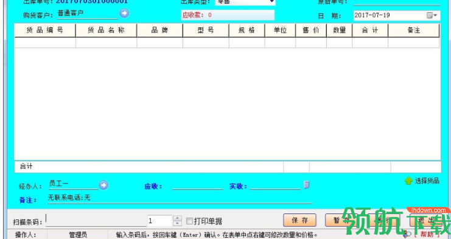Click the 品牌 column header
The width and height of the screenshot is (451, 239).
159,30
